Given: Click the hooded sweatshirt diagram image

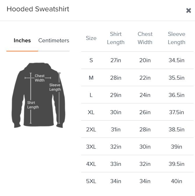Looking at the screenshot, I should 38,95.
